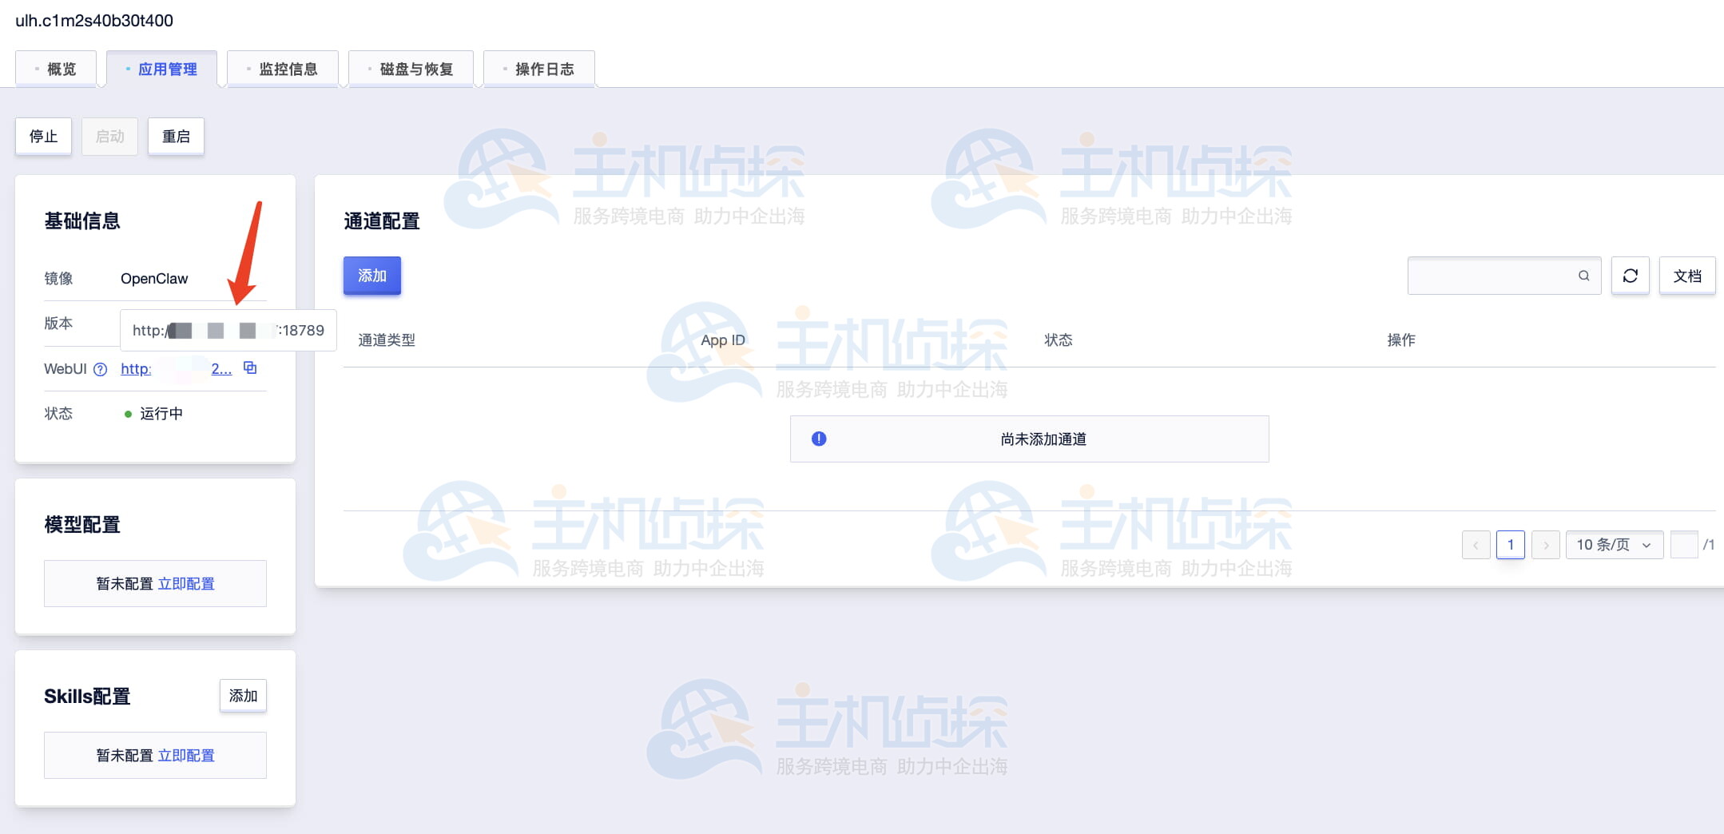The image size is (1724, 834).
Task: Select the 应用管理 tab
Action: click(x=162, y=69)
